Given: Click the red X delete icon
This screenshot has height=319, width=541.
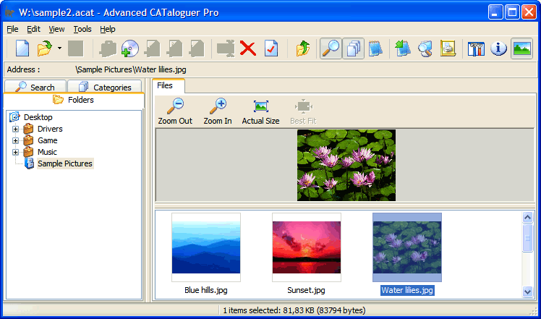Looking at the screenshot, I should [x=248, y=48].
